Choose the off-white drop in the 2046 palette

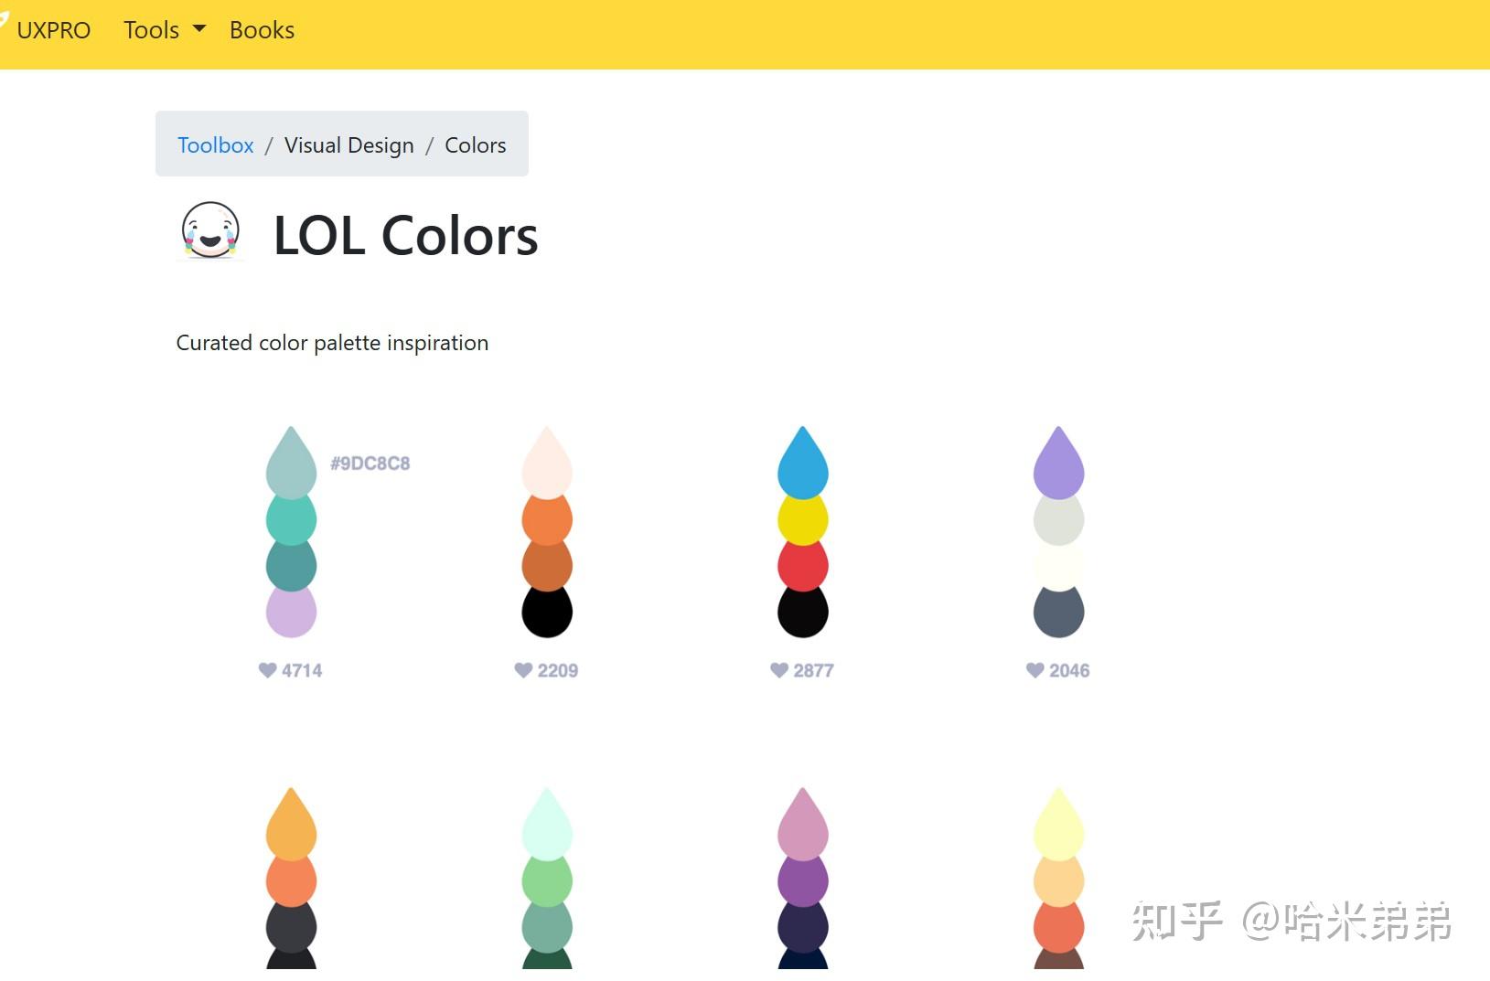click(x=1059, y=566)
